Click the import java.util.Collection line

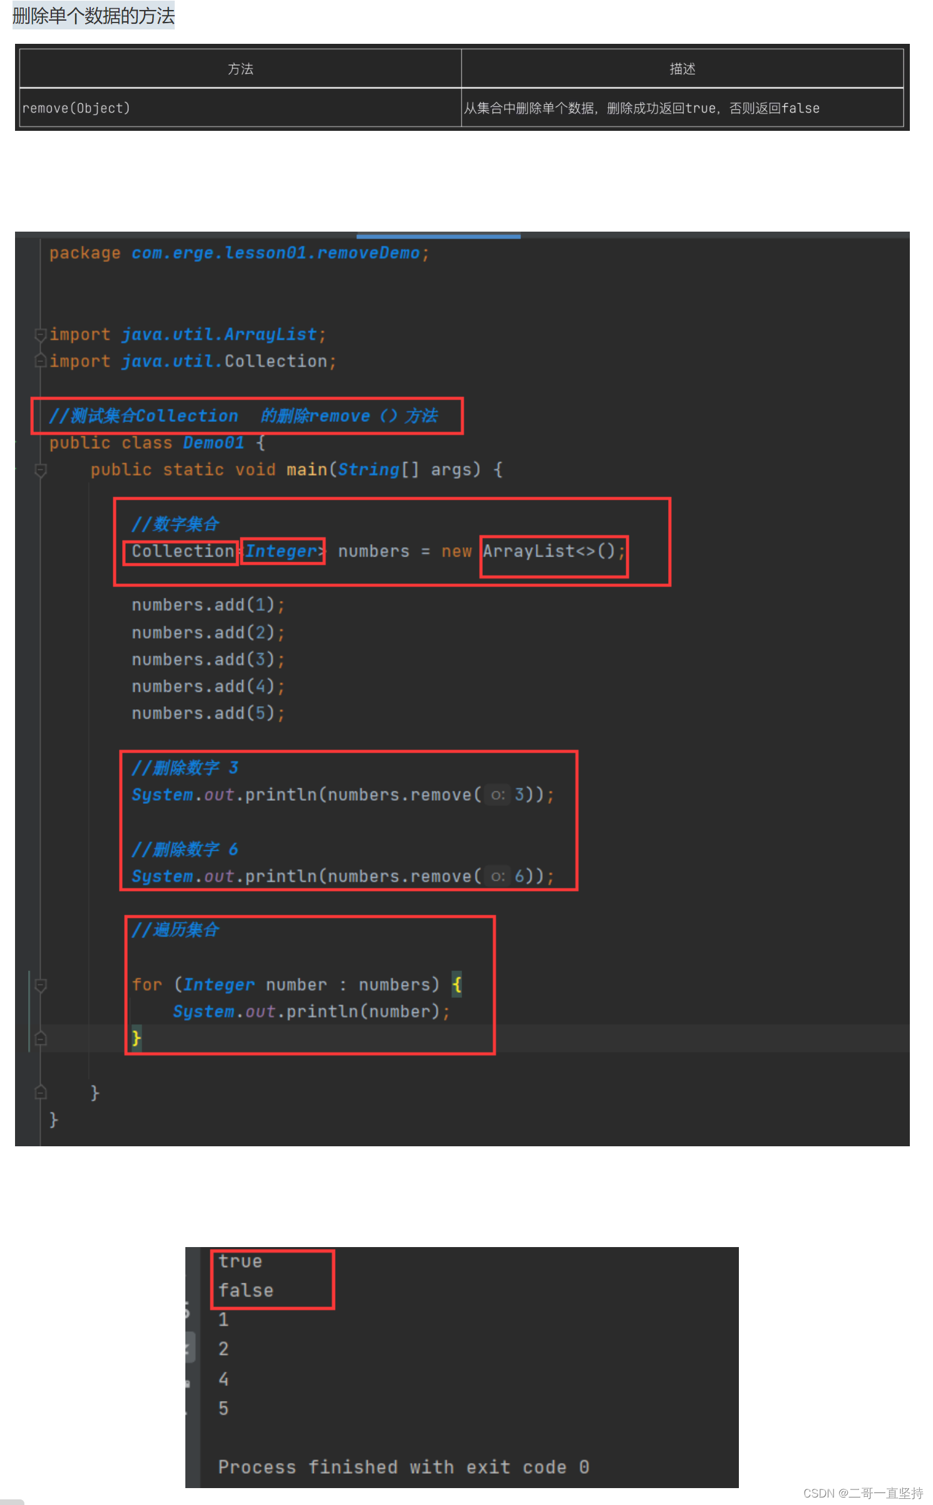[x=193, y=361]
